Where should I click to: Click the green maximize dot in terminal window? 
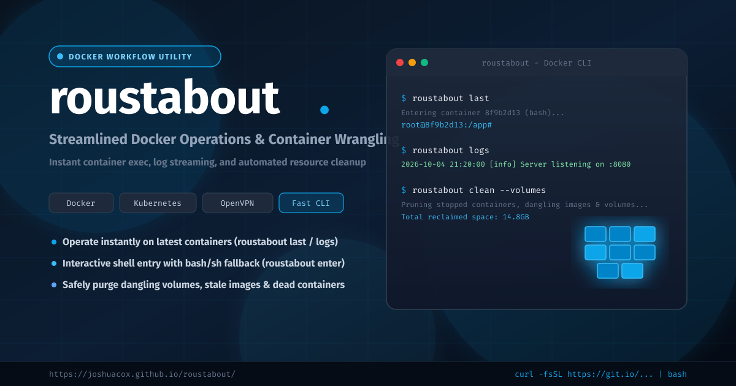click(x=424, y=62)
